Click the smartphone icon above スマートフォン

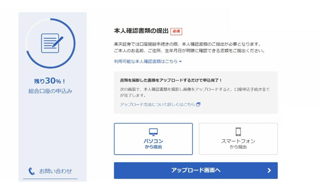point(238,132)
